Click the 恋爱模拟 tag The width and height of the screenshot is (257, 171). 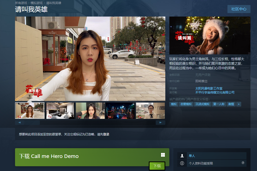coord(186,104)
